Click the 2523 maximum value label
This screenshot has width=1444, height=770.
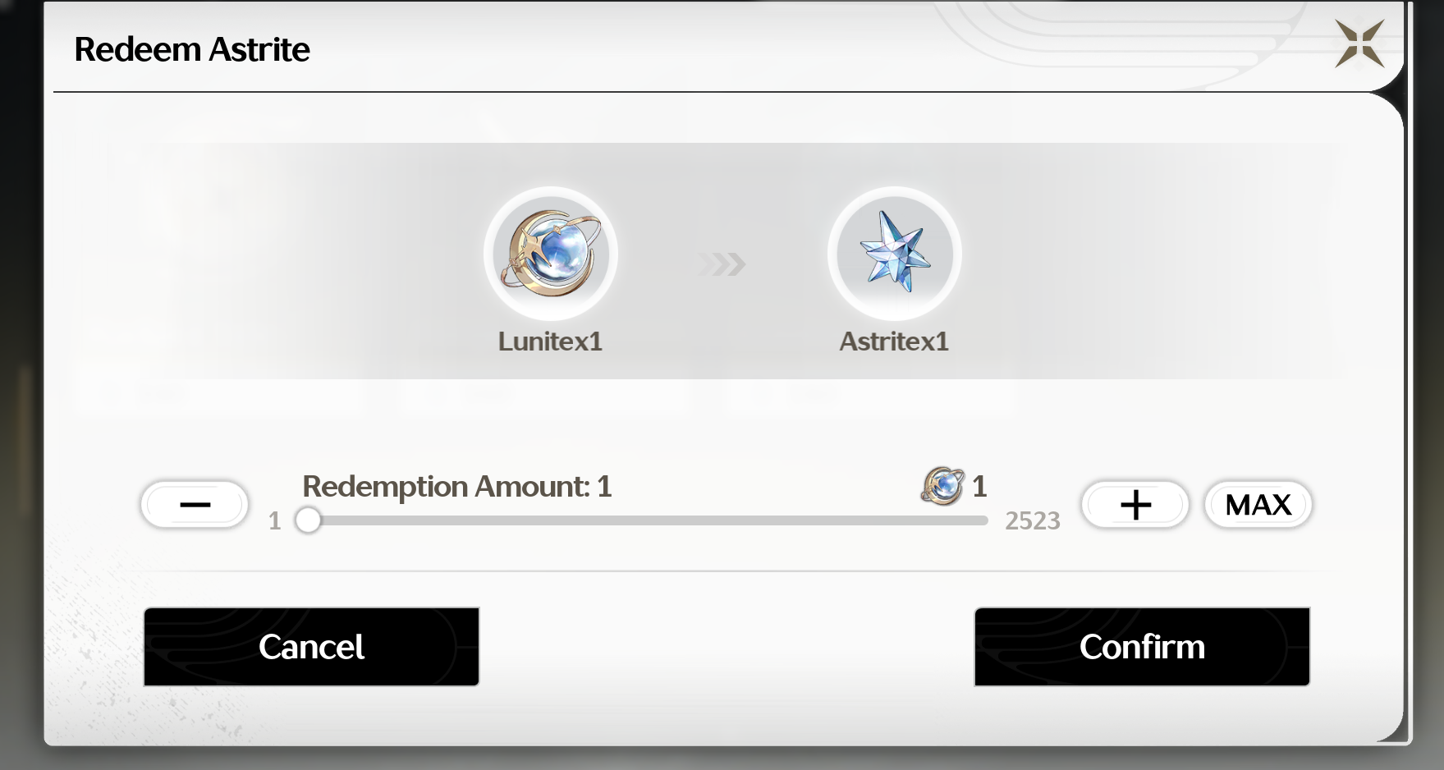click(1033, 520)
